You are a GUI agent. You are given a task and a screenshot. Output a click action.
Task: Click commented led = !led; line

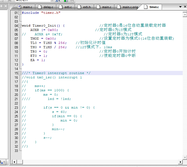click(47, 99)
